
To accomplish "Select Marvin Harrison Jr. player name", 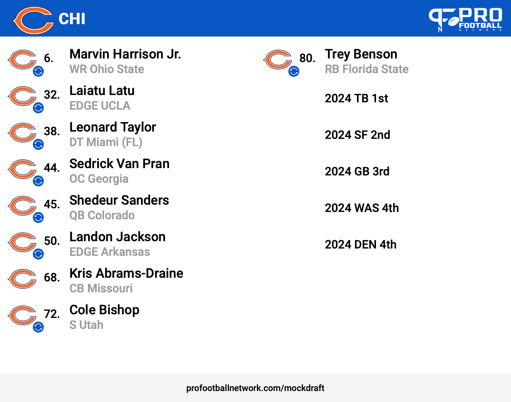I will [x=125, y=54].
